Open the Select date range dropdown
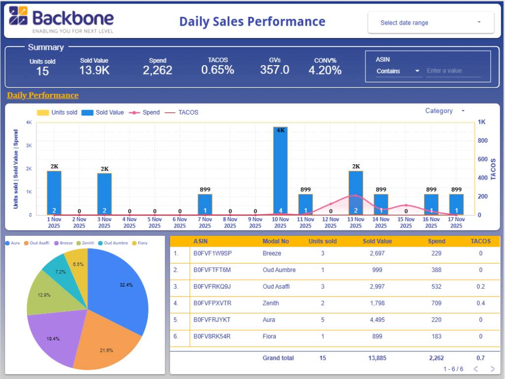 point(431,23)
